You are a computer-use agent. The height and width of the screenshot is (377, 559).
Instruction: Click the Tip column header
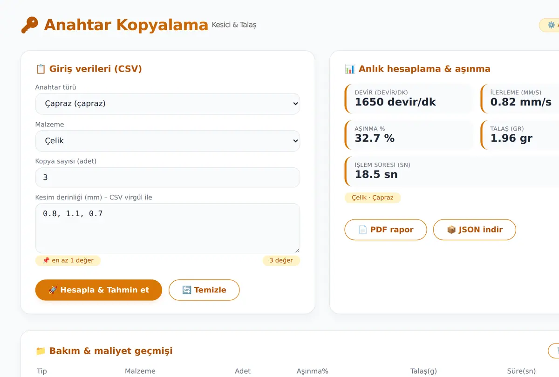[42, 371]
